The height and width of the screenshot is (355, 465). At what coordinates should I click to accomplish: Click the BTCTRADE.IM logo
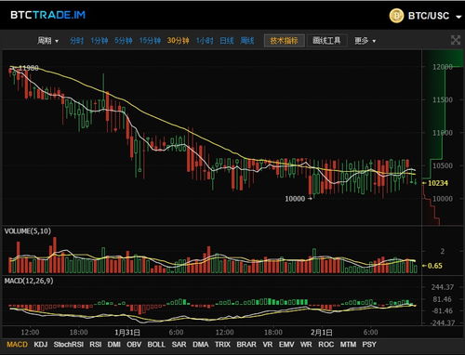pyautogui.click(x=48, y=15)
